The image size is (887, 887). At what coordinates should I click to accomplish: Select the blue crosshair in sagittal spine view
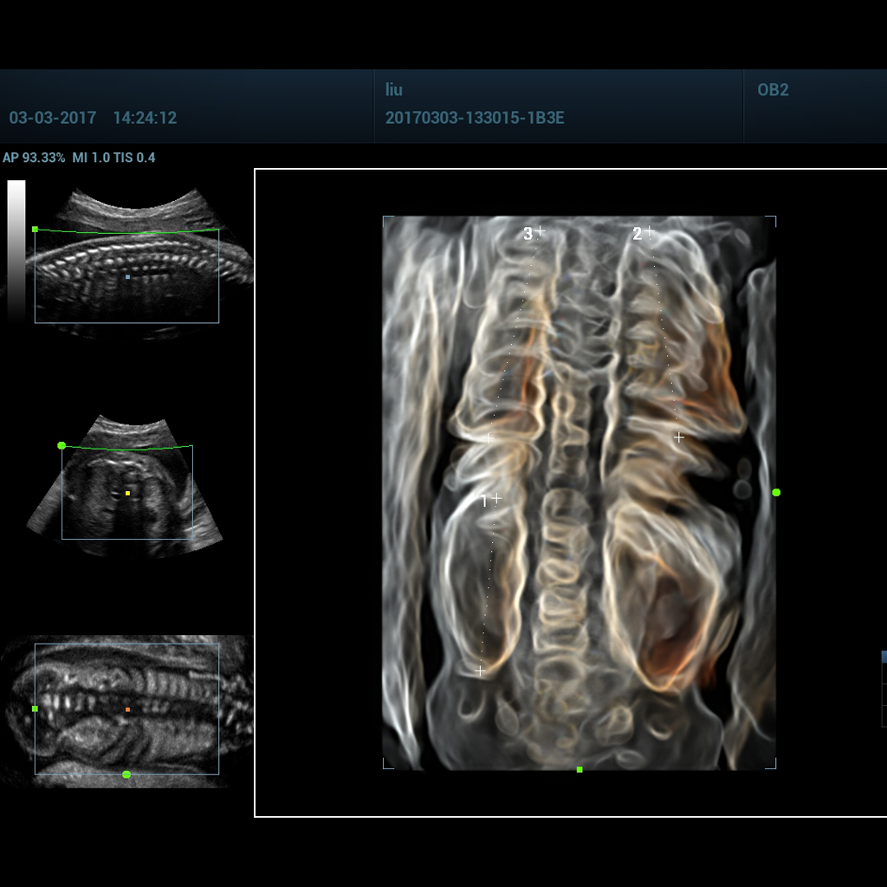(x=127, y=277)
